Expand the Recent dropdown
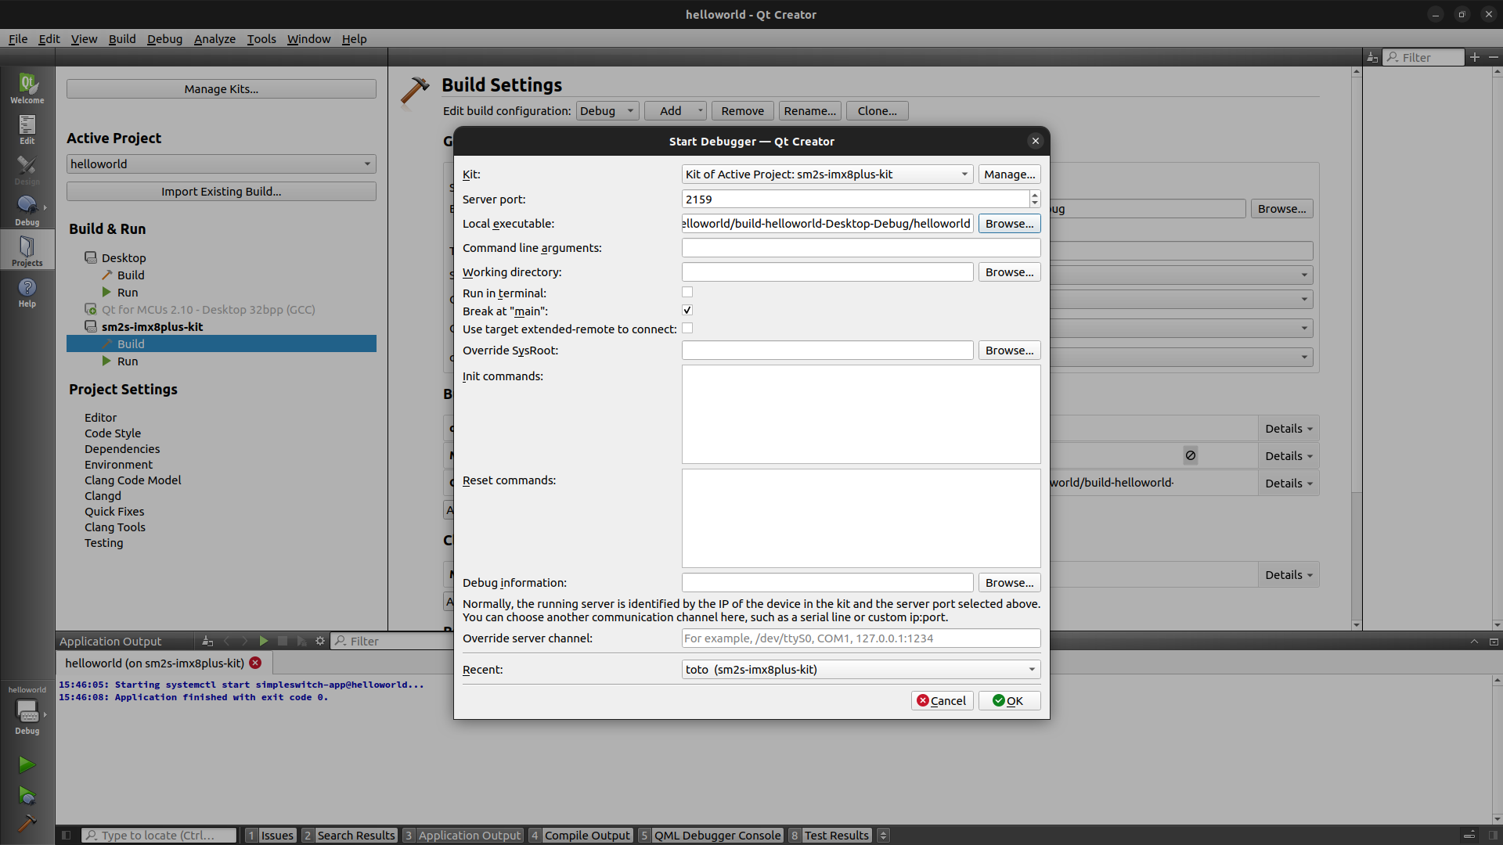1503x845 pixels. pyautogui.click(x=860, y=670)
